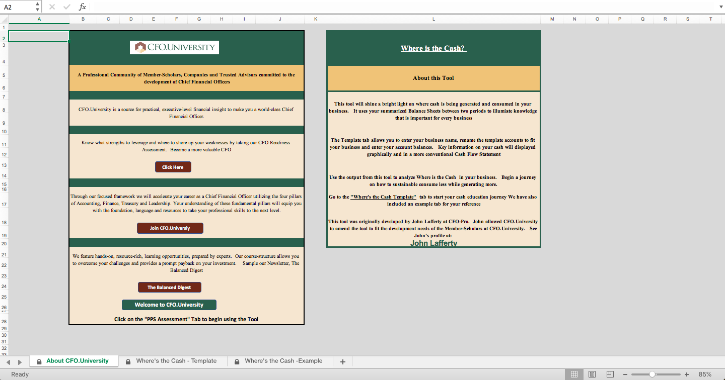
Task: Click the 'A Professional Community of Member-Scholars' banner
Action: [186, 78]
